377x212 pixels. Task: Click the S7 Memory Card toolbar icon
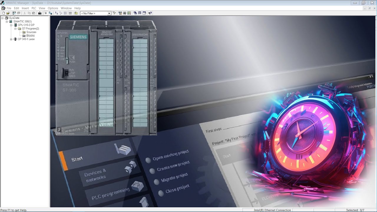pos(19,13)
